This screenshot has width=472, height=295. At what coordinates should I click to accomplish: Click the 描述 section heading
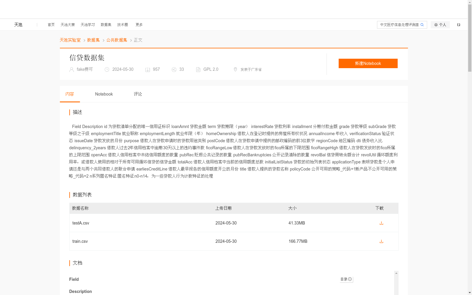tap(77, 112)
